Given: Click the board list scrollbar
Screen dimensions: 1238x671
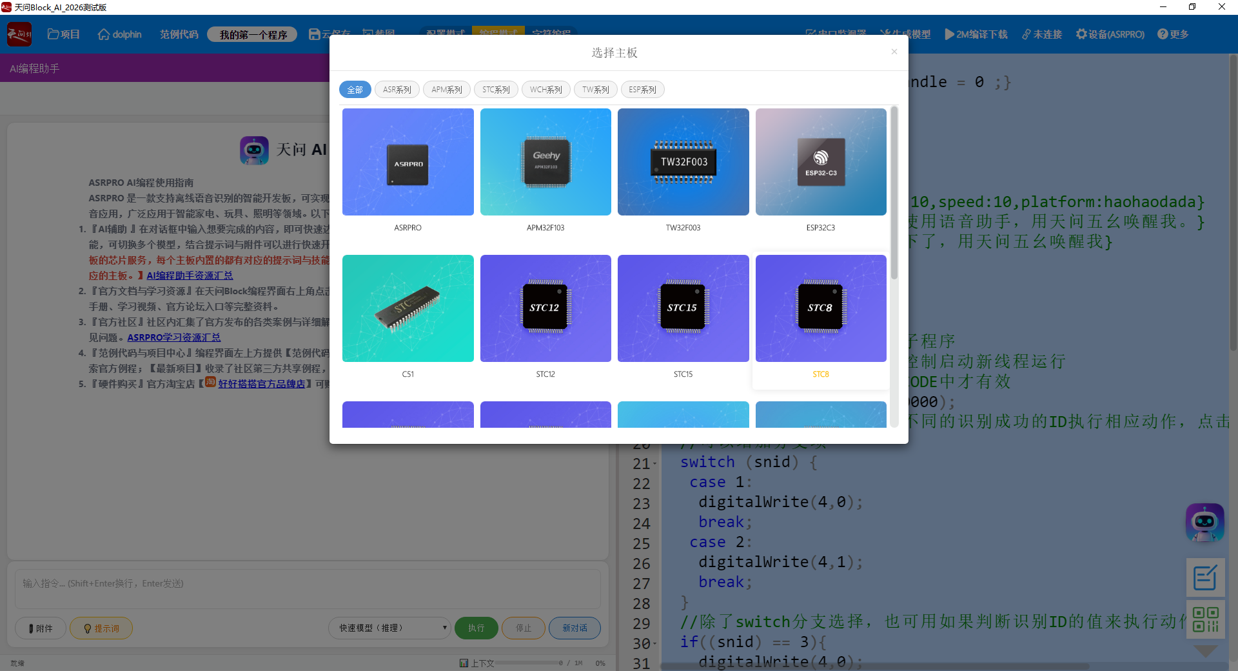Looking at the screenshot, I should tap(894, 194).
